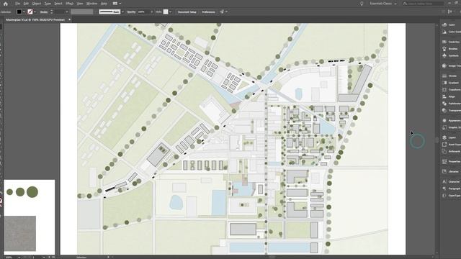Image resolution: width=461 pixels, height=259 pixels.
Task: Open the Select menu
Action: point(58,4)
